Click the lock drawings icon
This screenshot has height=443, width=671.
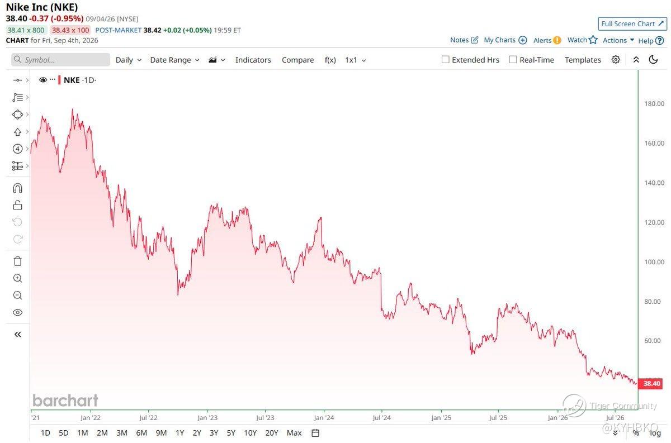click(17, 205)
